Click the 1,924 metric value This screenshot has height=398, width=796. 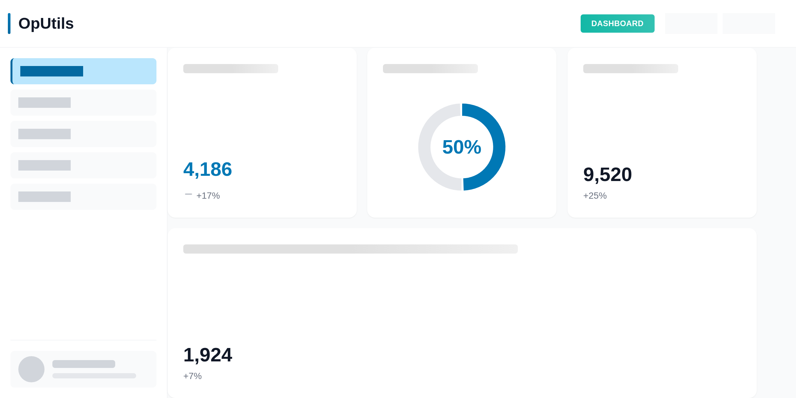point(208,355)
